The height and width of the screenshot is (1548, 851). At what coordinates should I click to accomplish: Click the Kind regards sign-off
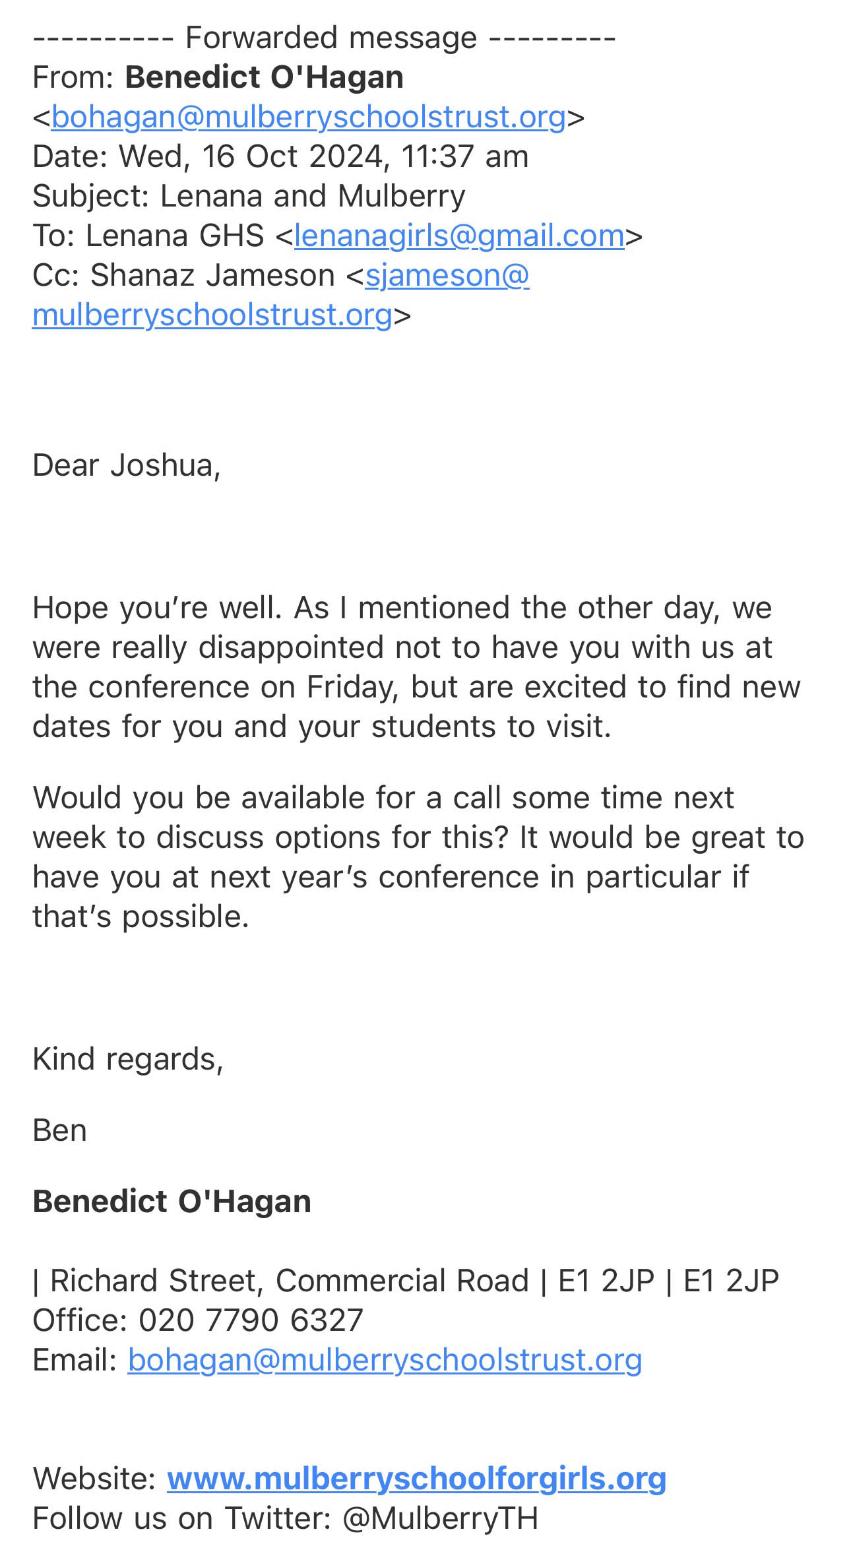[128, 1059]
